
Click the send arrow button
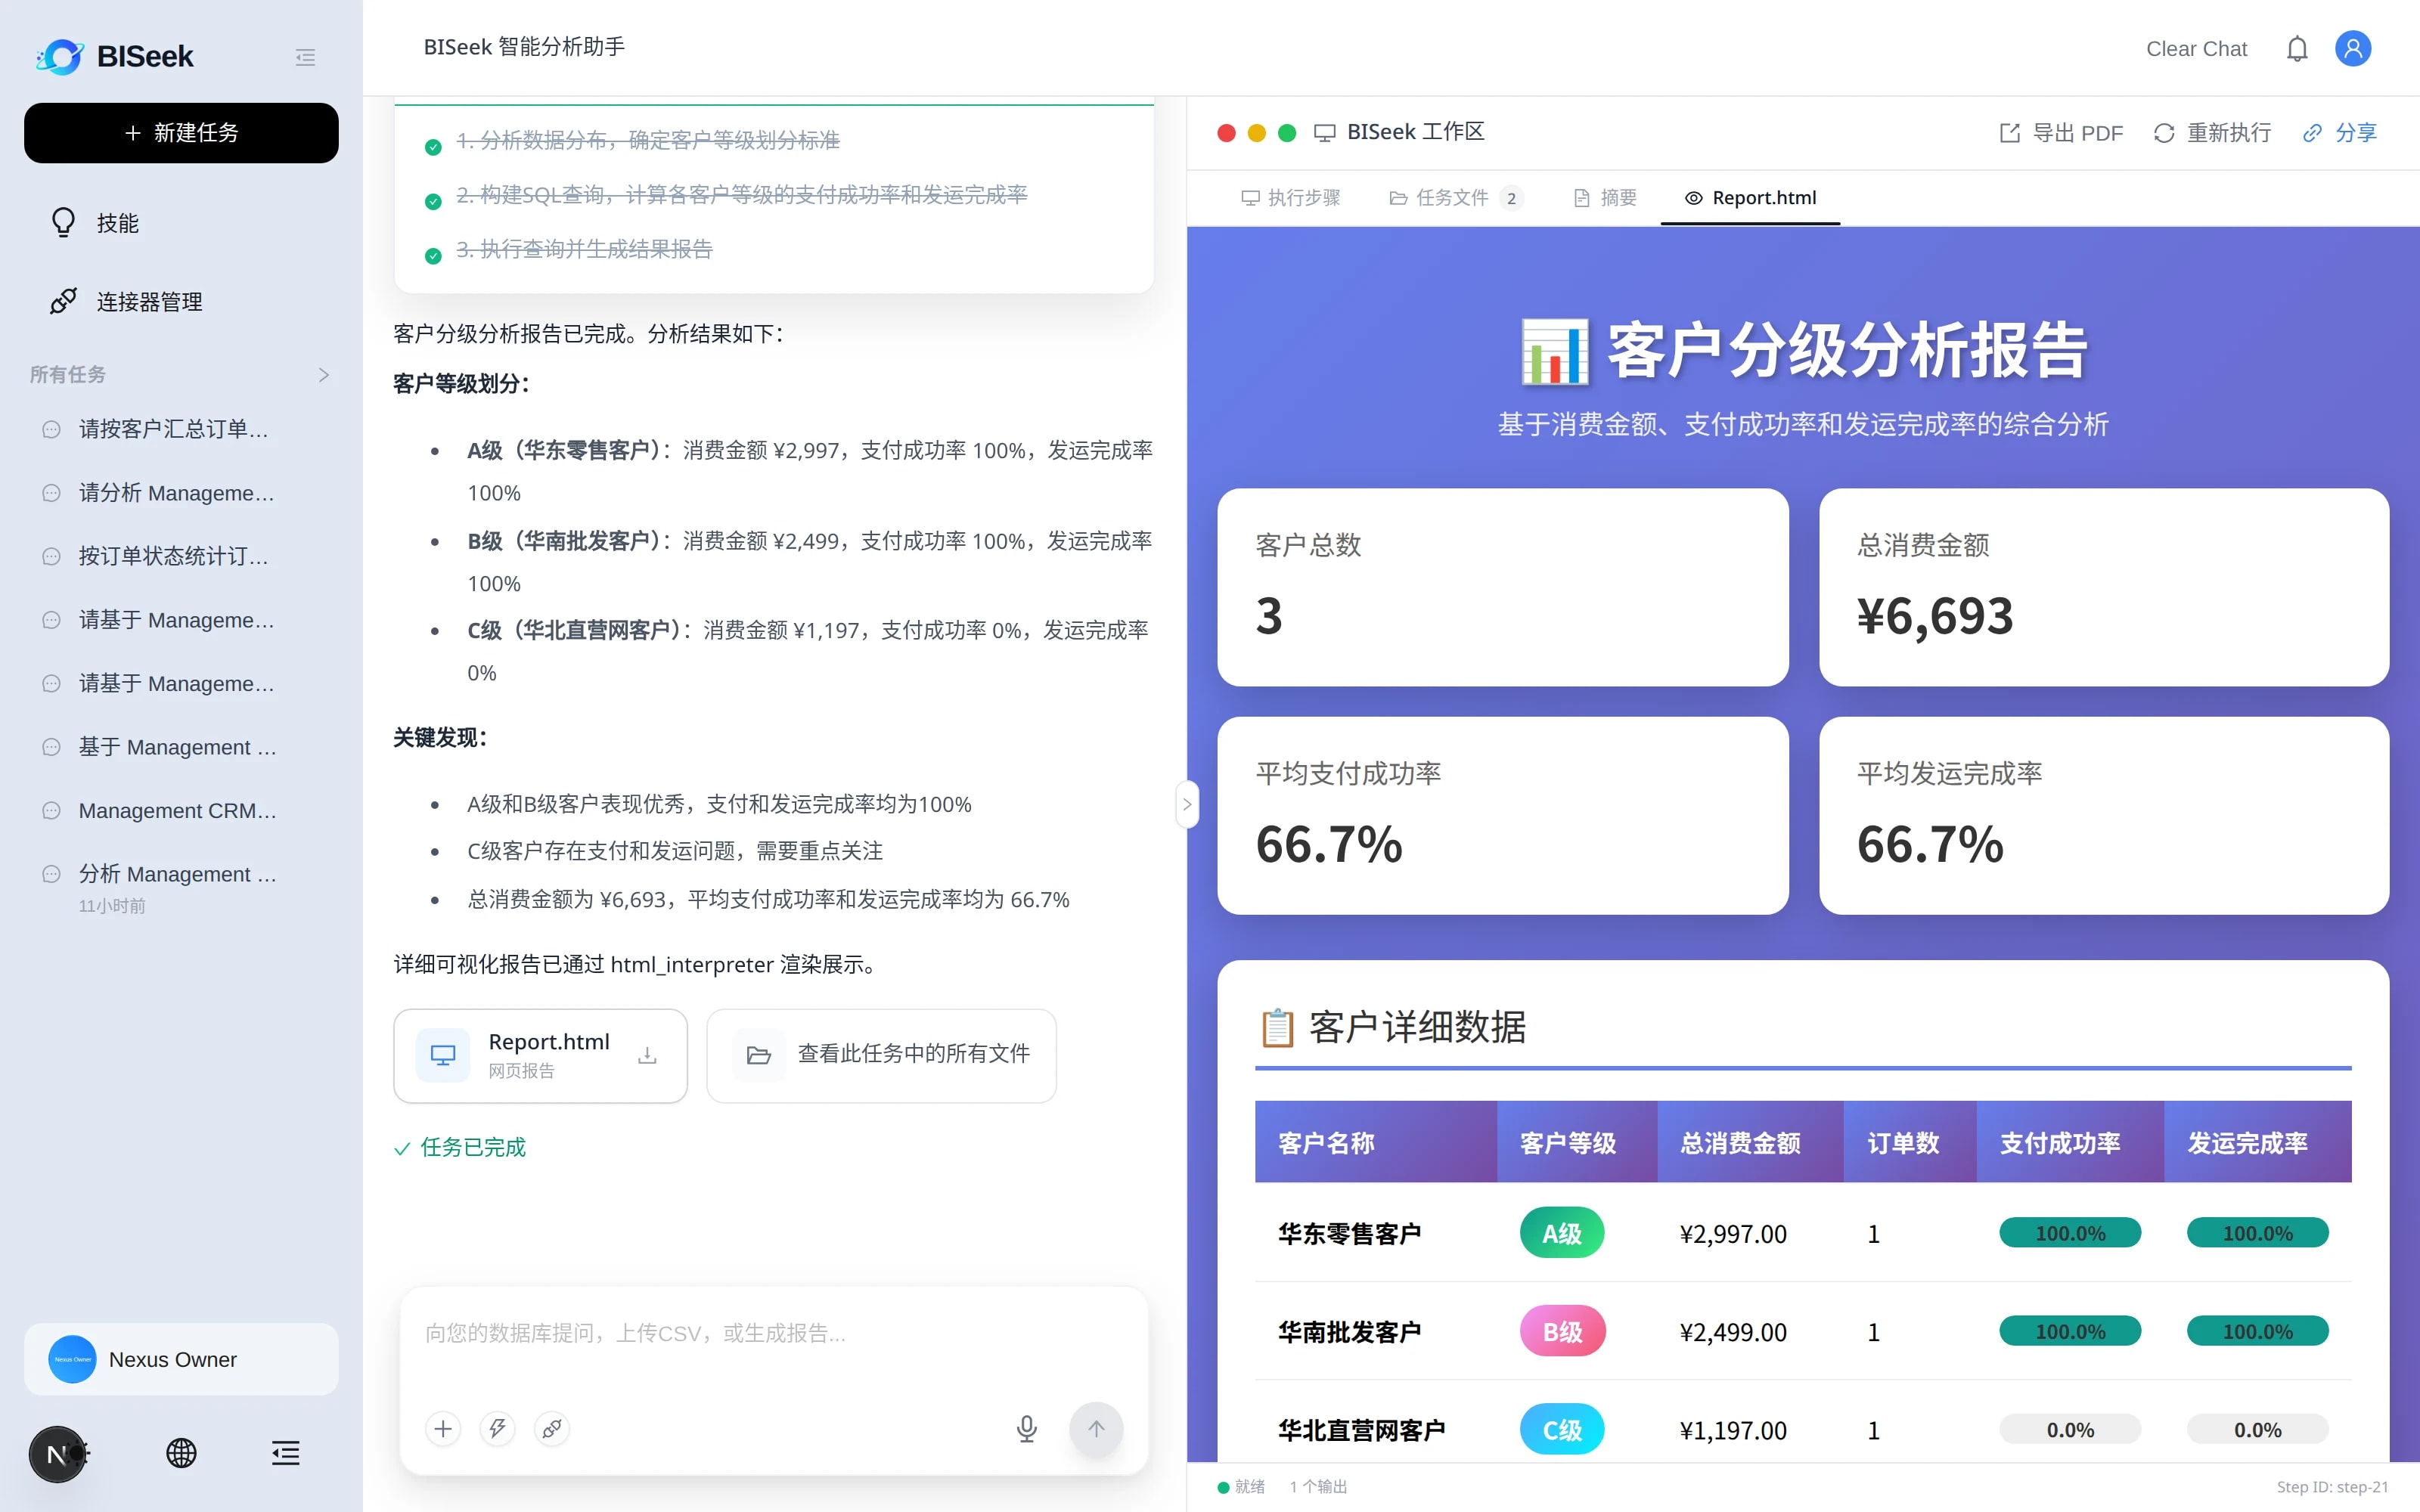point(1096,1429)
